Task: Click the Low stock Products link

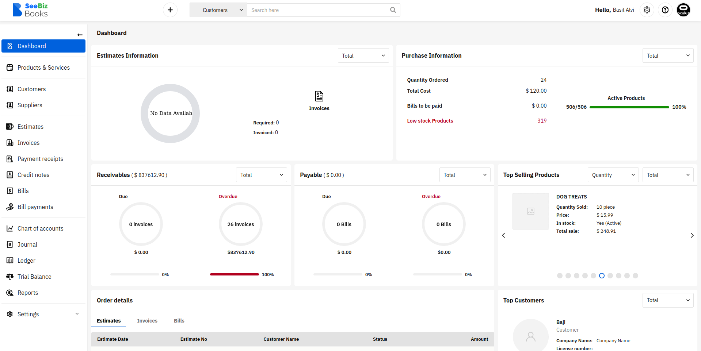Action: 430,121
